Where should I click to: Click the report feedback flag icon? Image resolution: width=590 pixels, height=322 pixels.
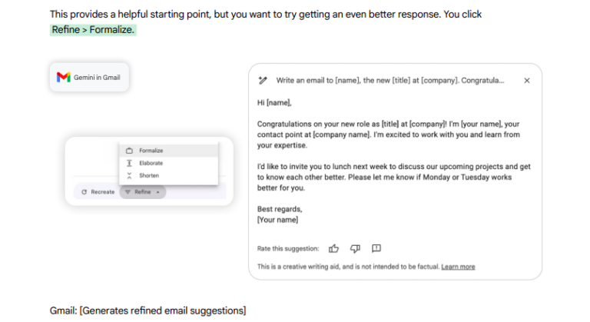point(376,248)
